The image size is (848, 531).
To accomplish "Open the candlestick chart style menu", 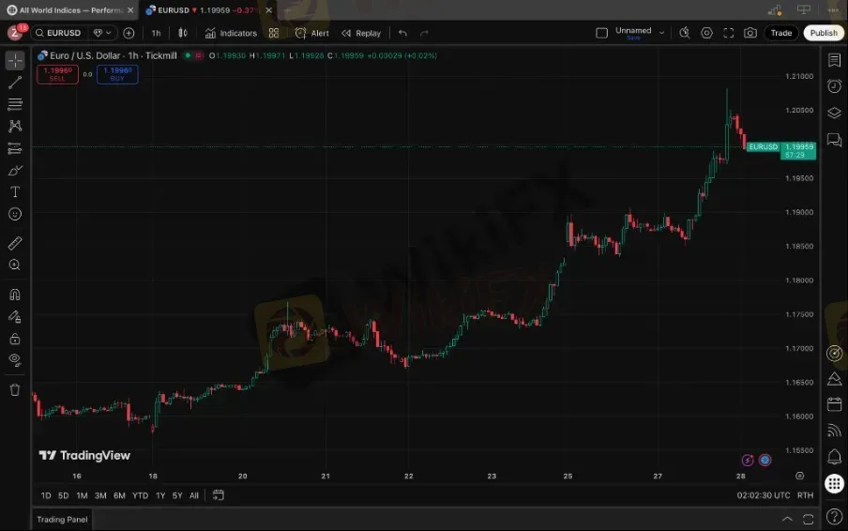I will coord(183,33).
